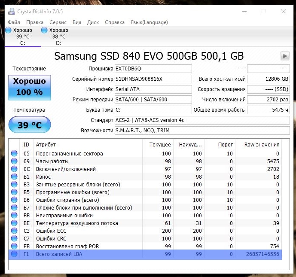Select the Программные ошибки (всего) row
Screen dimensions: 296x277
[x=145, y=192]
